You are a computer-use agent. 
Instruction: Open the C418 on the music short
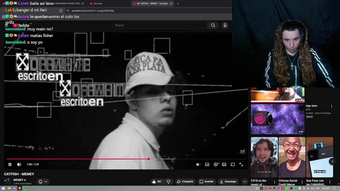click(x=264, y=157)
